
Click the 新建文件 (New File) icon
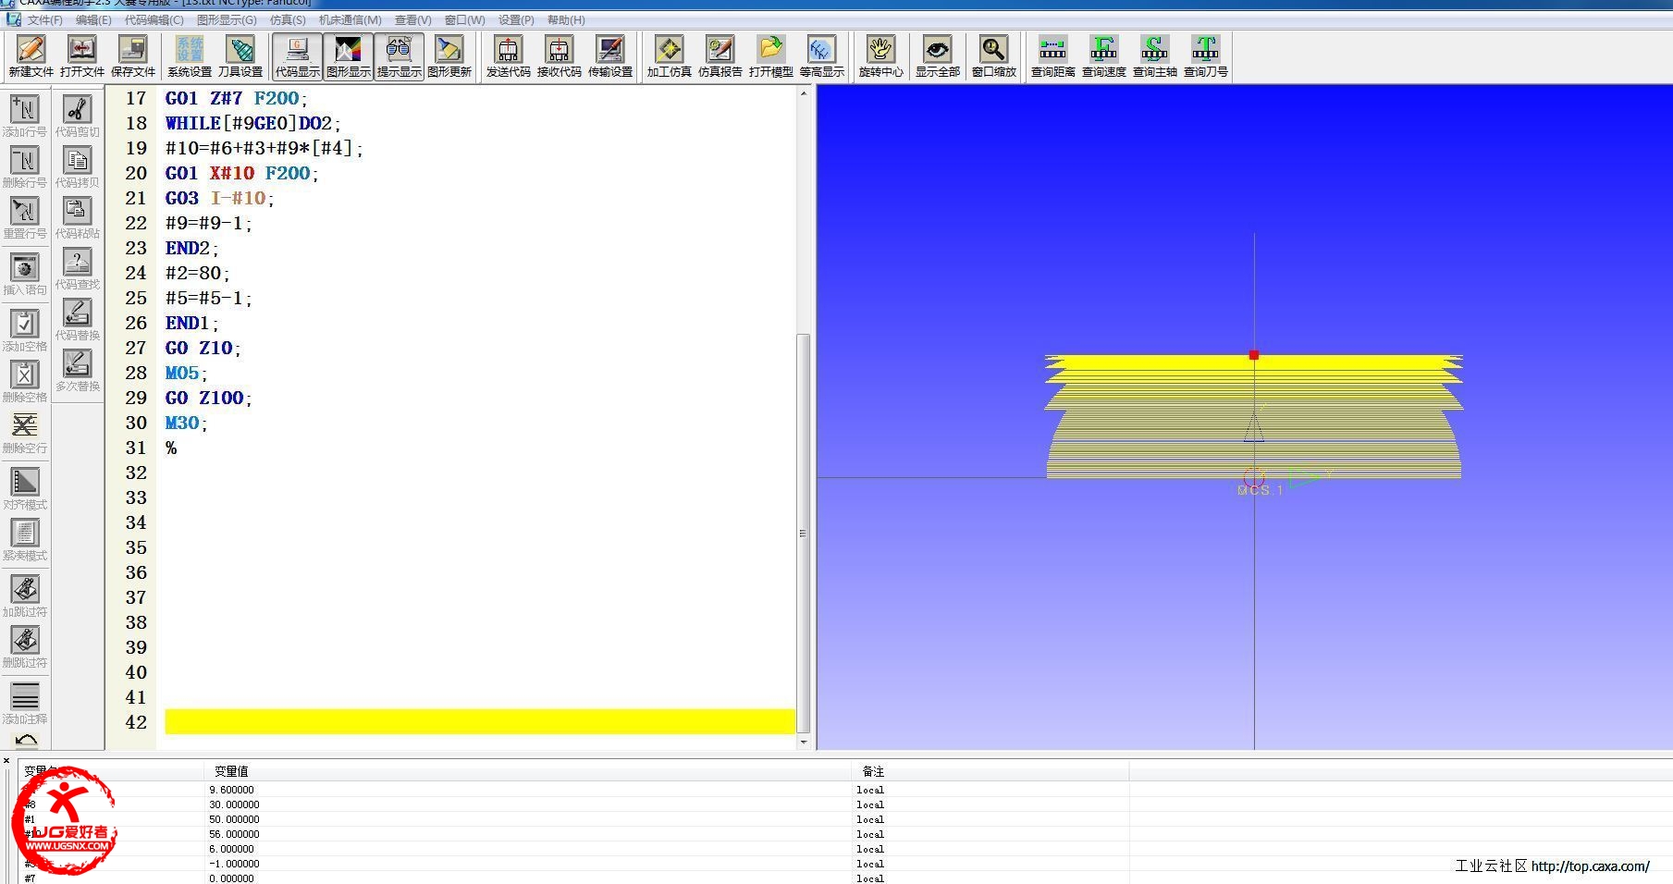(31, 56)
